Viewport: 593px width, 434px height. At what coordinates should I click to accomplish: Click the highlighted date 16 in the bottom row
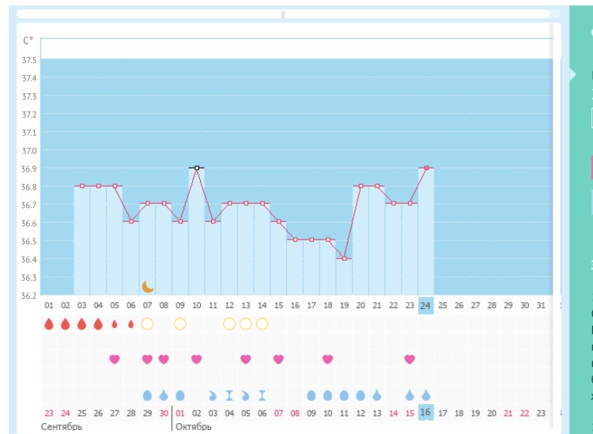point(426,412)
